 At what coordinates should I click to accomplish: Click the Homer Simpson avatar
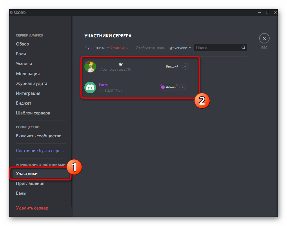tap(90, 67)
